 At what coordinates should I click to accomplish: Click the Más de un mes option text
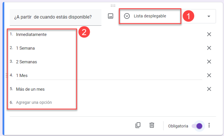pos(30,89)
